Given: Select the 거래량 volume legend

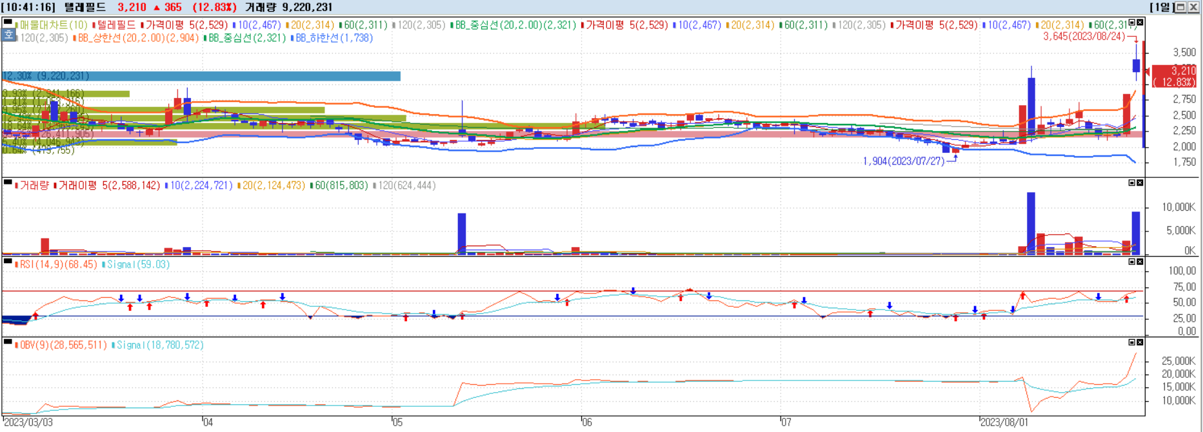Looking at the screenshot, I should point(33,186).
